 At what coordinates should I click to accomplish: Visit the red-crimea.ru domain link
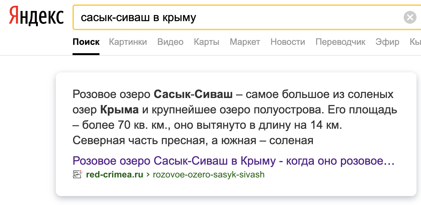click(115, 175)
